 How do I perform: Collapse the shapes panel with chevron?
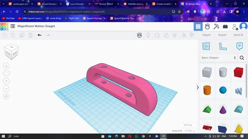198,87
